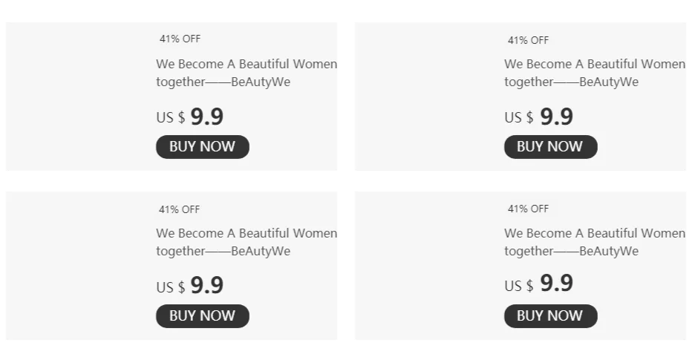Open the bottom-left product title link
Screen dimensions: 692x360
click(x=246, y=242)
